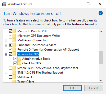Confirm changes with the OK button
The image size is (106, 94).
pos(72,88)
